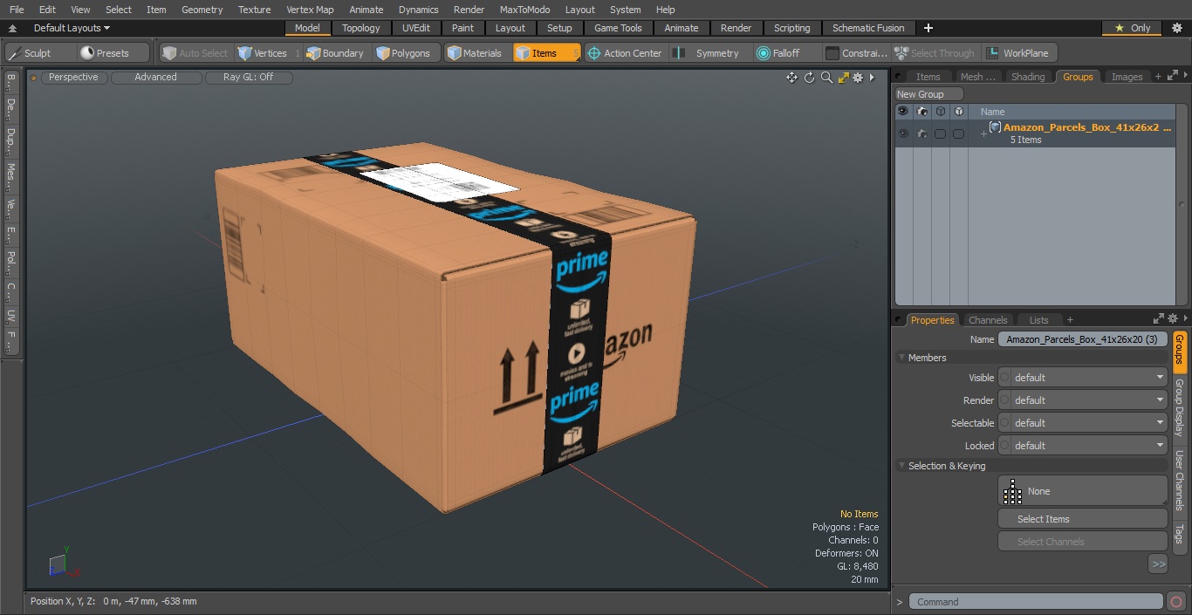Screen dimensions: 1192x615
Task: Open Properties panel gear settings
Action: [1173, 319]
